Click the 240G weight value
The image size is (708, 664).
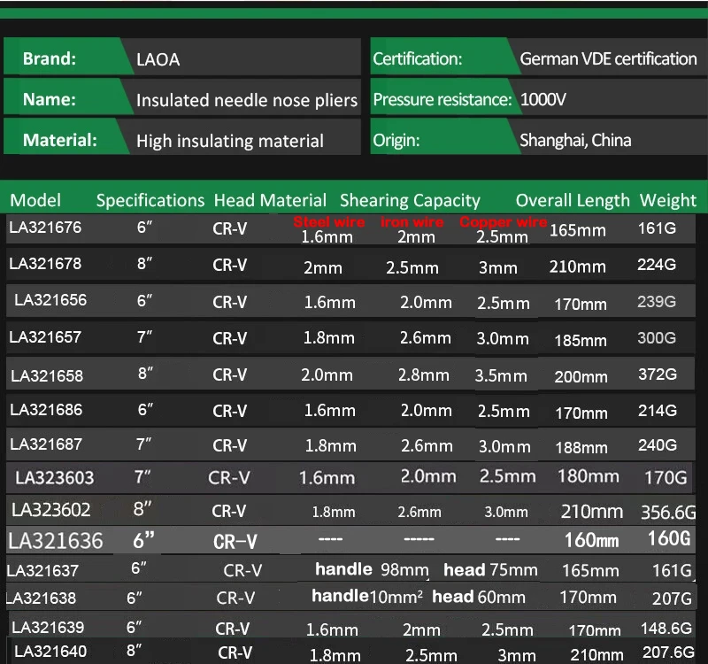[658, 445]
